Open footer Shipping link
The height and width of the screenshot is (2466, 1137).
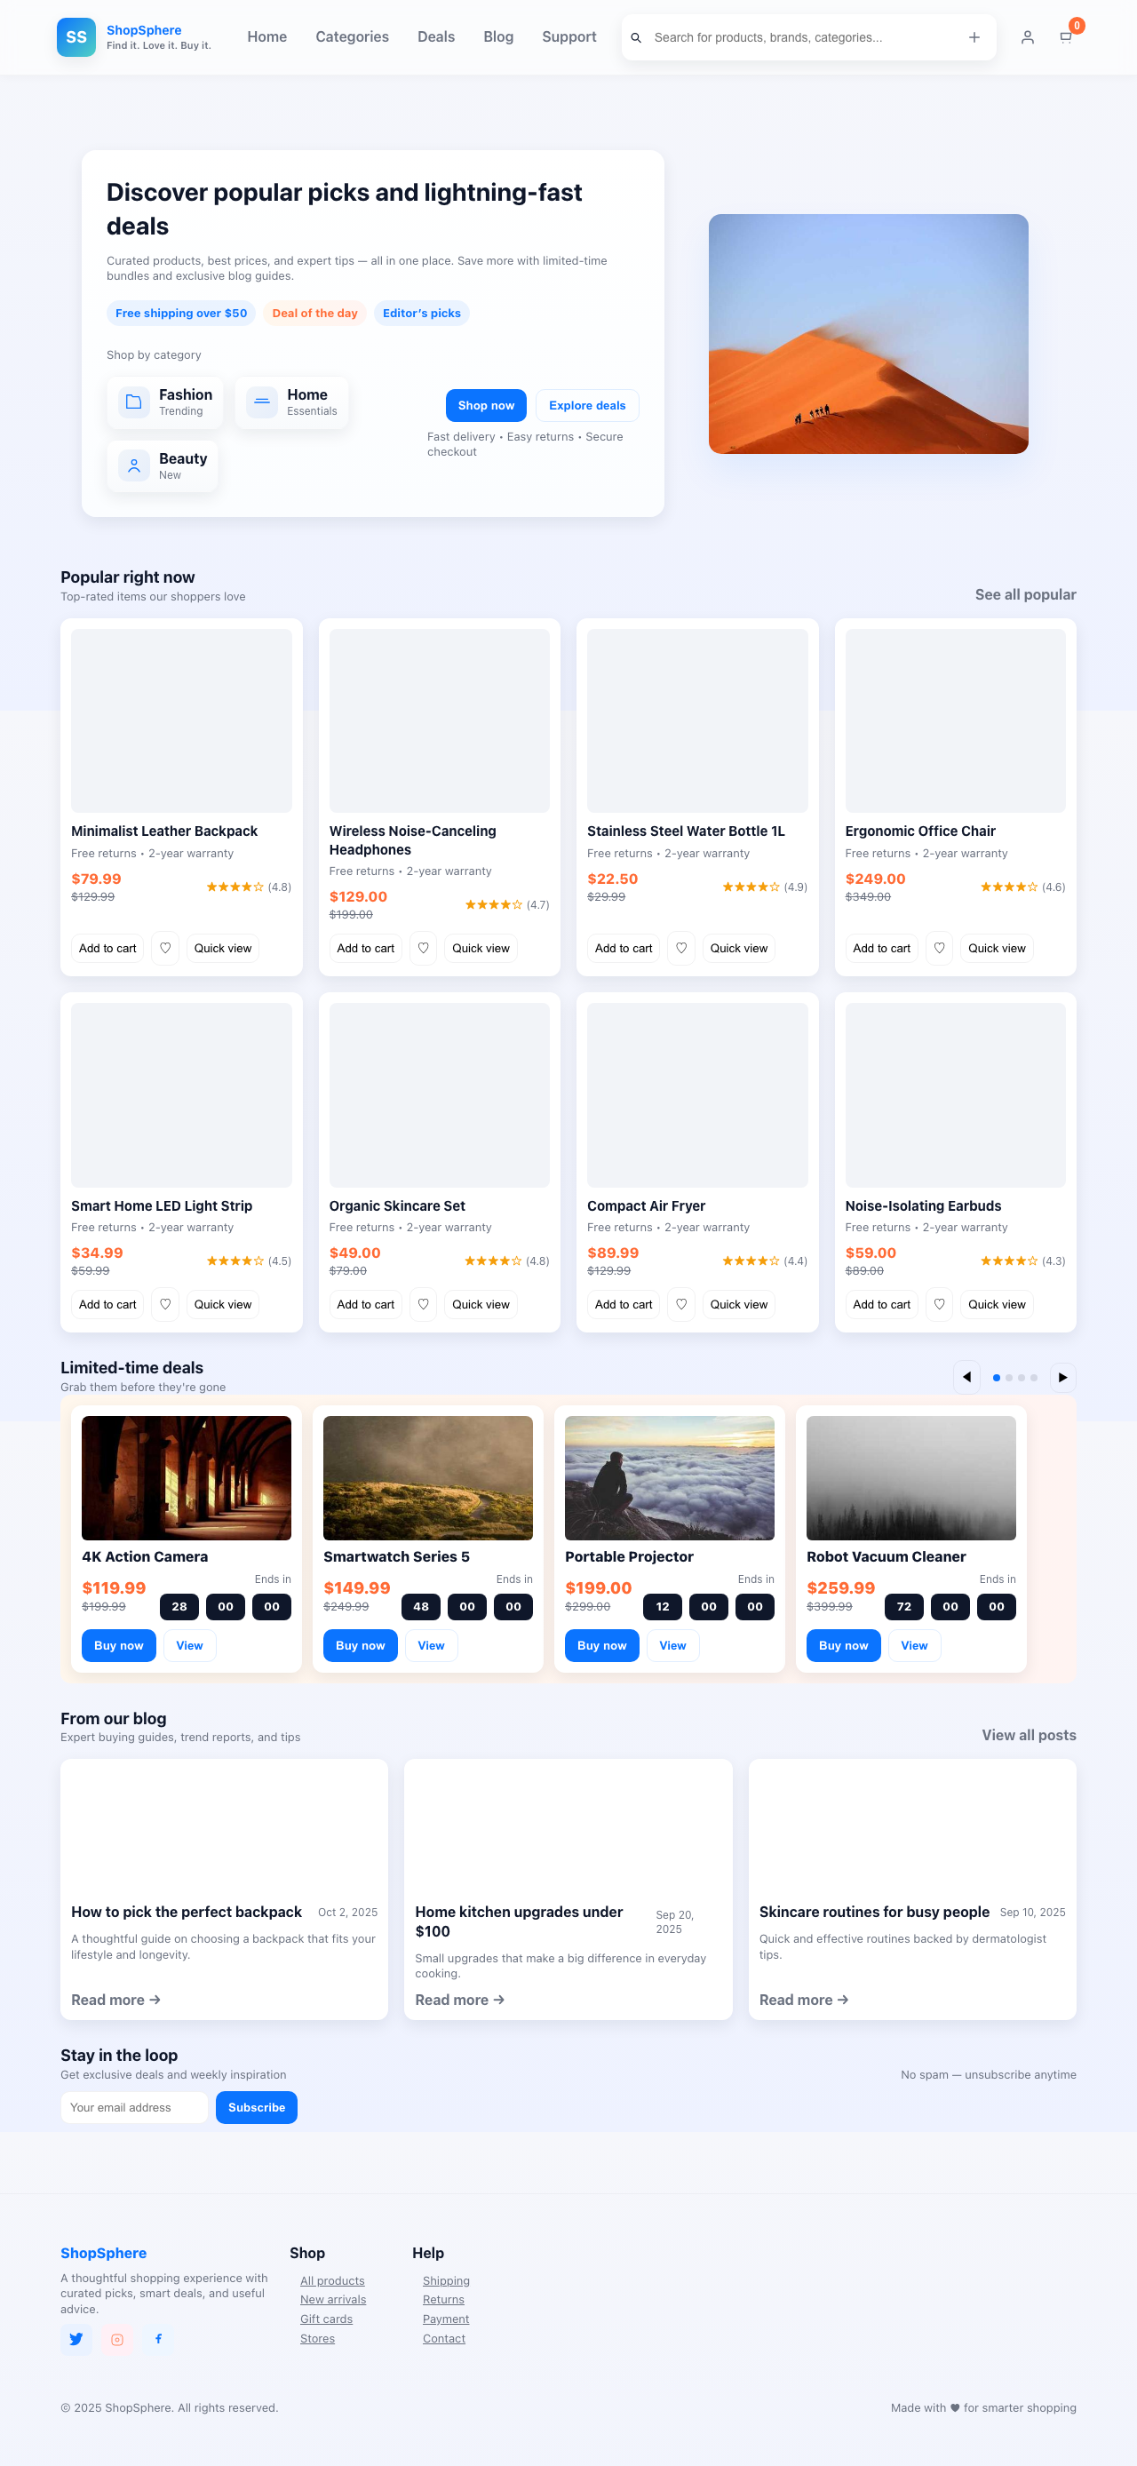coord(446,2280)
